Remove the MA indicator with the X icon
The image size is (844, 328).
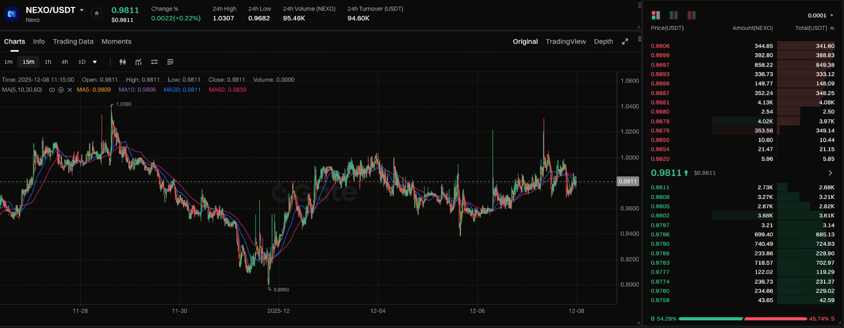click(70, 90)
